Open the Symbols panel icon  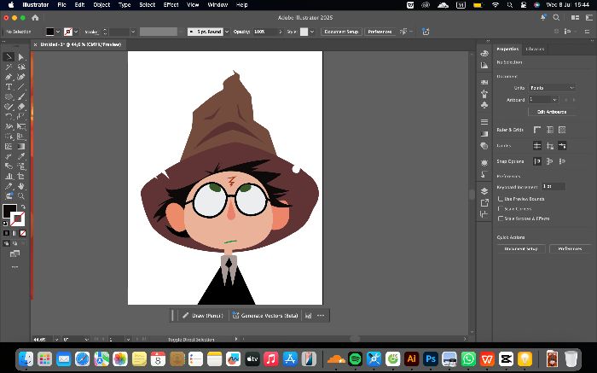[x=484, y=105]
